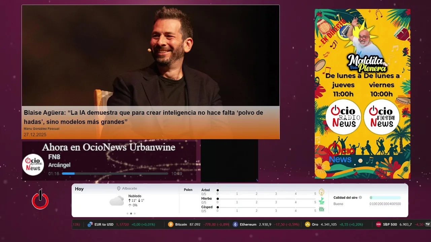The image size is (431, 242).
Task: Click the grass (Hierba) pollen icon
Action: click(322, 201)
